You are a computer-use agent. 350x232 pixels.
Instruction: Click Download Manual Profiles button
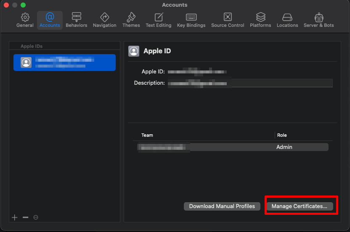(x=222, y=206)
